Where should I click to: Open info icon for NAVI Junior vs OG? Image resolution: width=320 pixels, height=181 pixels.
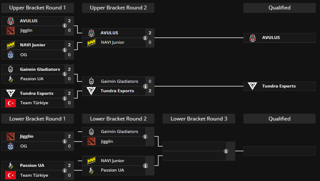[x=65, y=50]
